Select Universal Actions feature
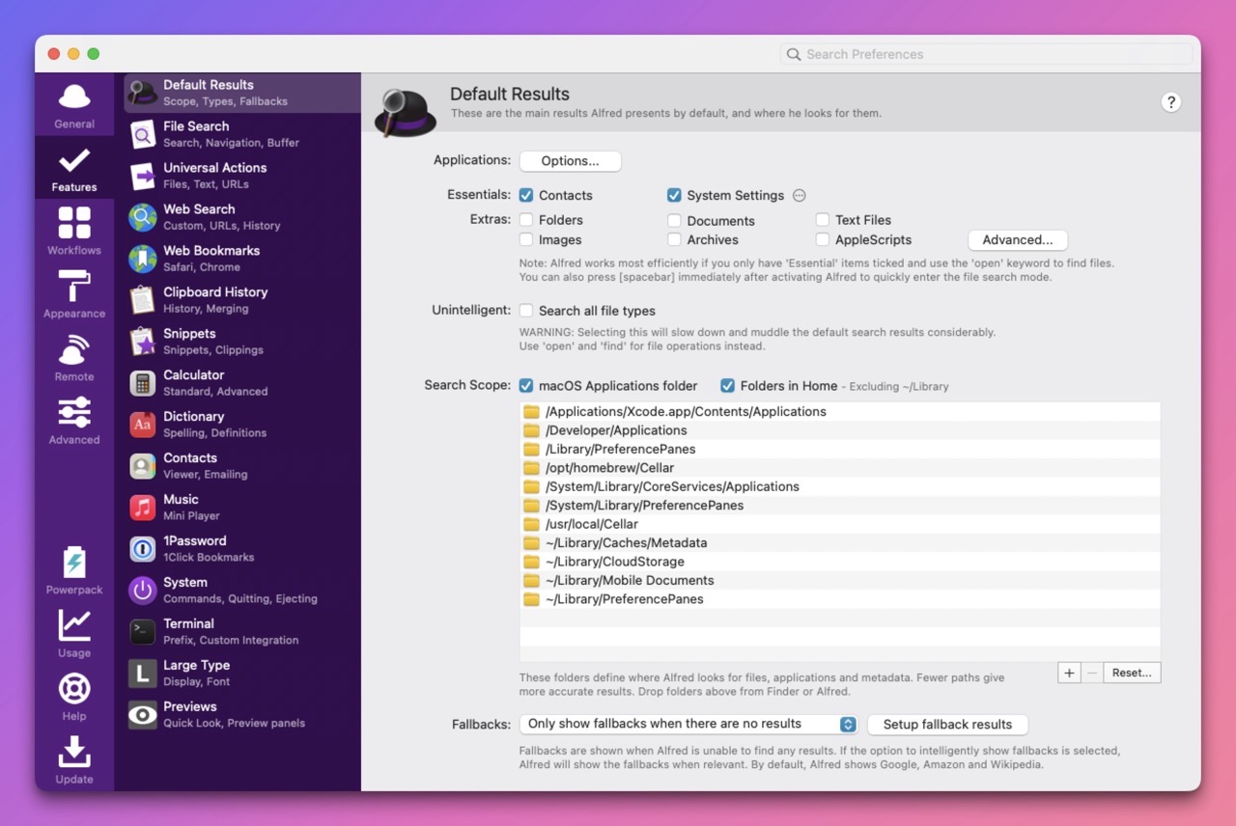This screenshot has width=1236, height=826. click(241, 176)
